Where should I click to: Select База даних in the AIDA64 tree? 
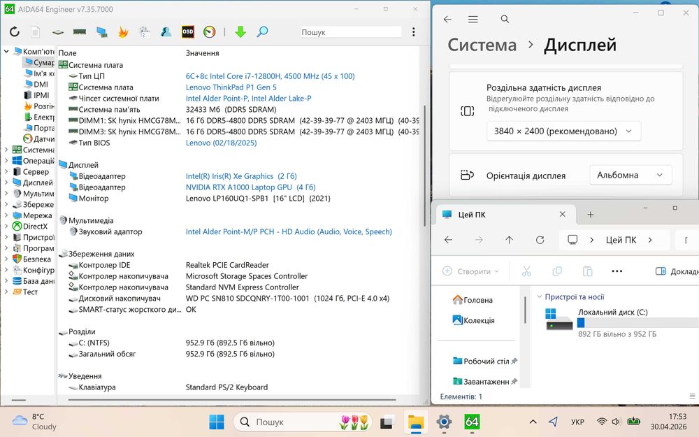[34, 281]
